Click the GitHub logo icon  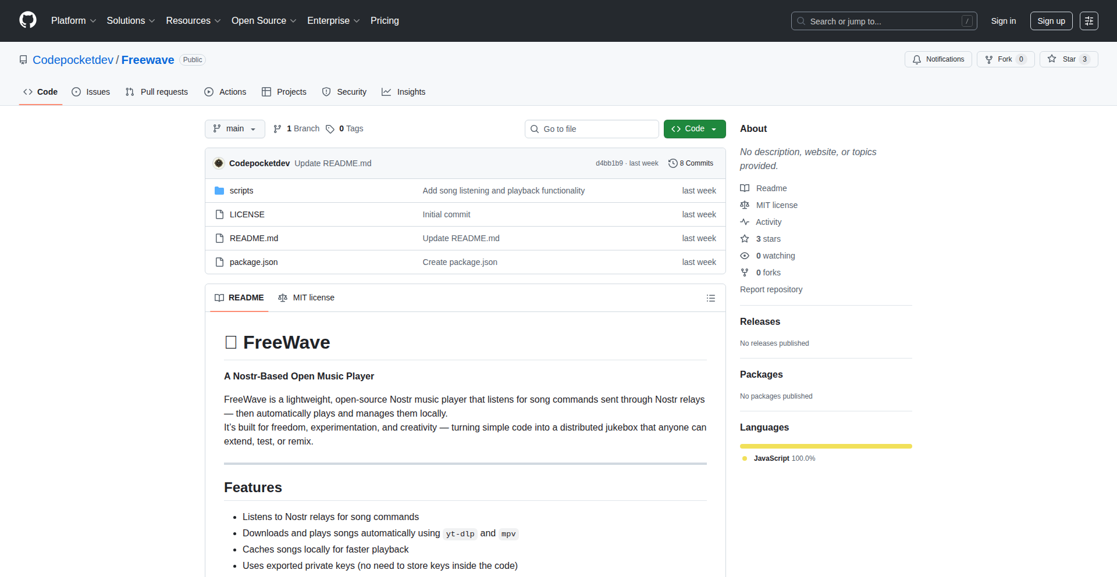[x=28, y=20]
